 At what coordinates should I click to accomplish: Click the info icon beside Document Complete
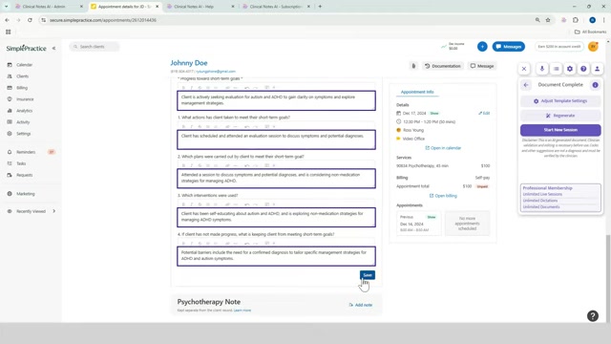point(595,85)
